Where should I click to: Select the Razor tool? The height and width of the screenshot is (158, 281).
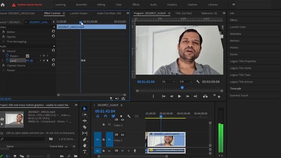(x=85, y=127)
